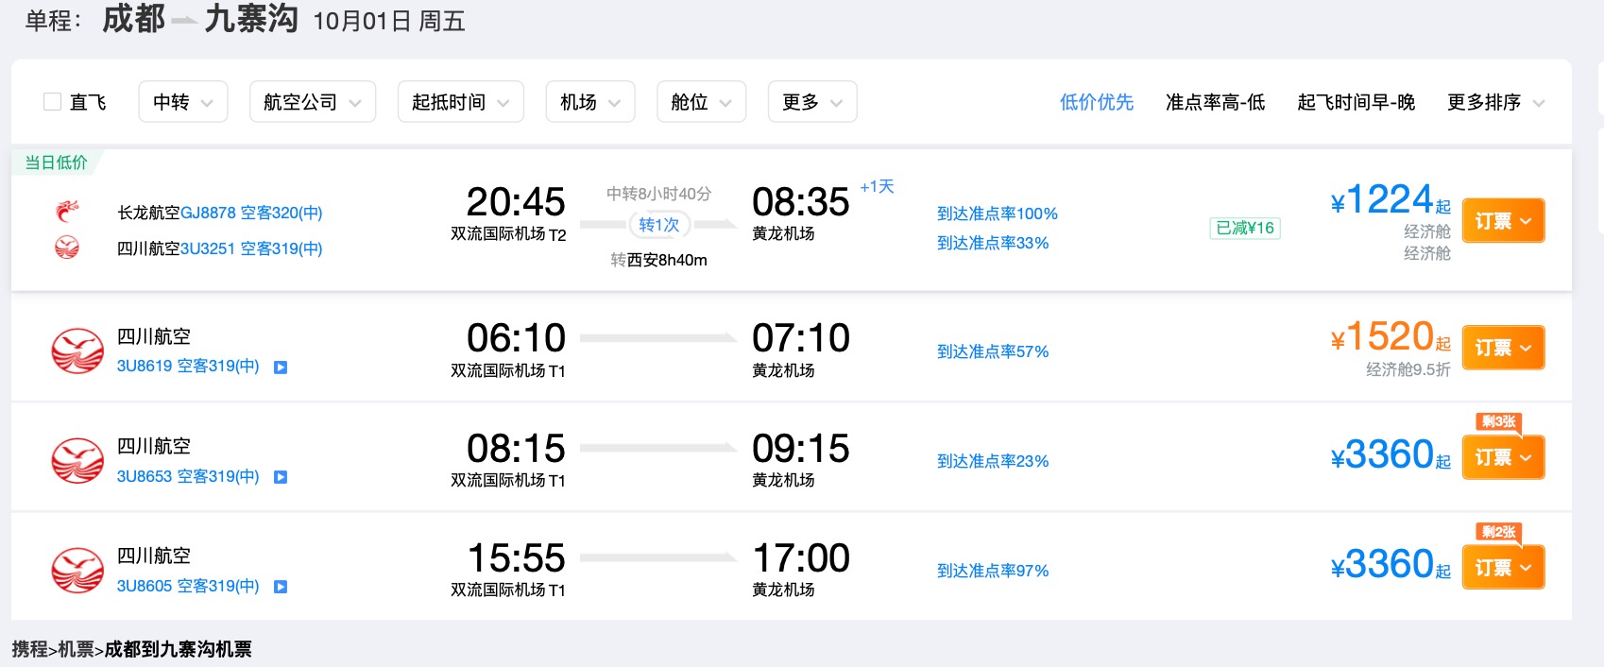Click the blue info icon beside 3U8653
1604x667 pixels.
pos(281,477)
